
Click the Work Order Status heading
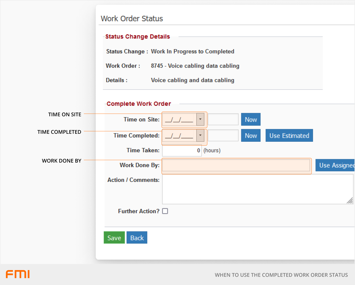[x=132, y=19]
